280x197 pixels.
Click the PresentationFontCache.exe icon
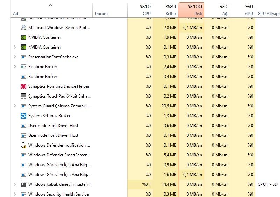pos(23,57)
